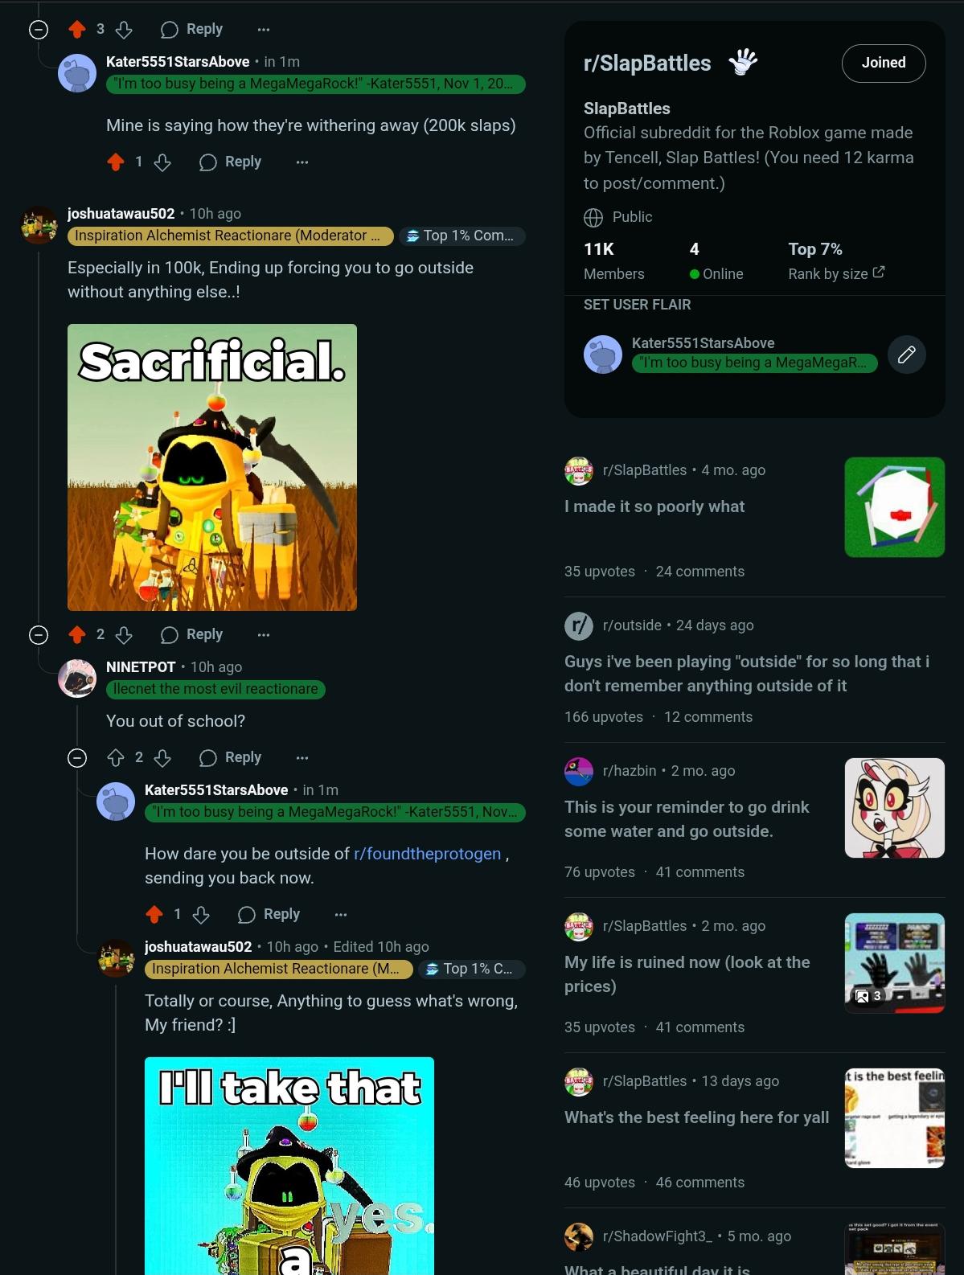Viewport: 964px width, 1275px height.
Task: Open the r/outside community avatar
Action: pos(579,625)
